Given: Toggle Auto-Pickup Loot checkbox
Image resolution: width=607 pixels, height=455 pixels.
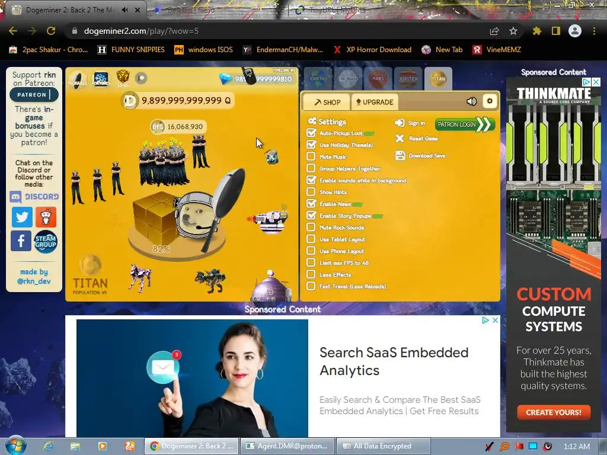Looking at the screenshot, I should point(311,133).
